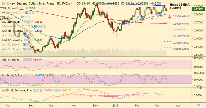This screenshot has height=108, width=206.
Task: Delete the MA (5, close) indicator
Action: click(29, 17)
